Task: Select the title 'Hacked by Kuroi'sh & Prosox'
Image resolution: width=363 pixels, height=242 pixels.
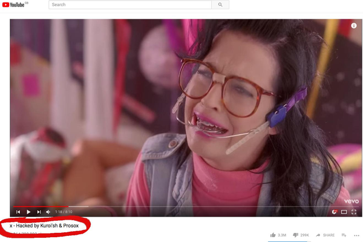Action: pos(47,226)
